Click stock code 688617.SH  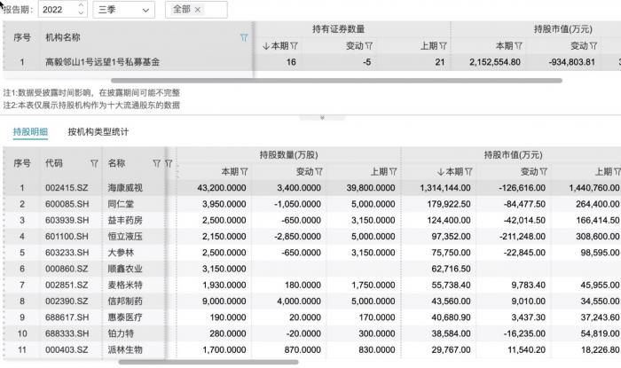pyautogui.click(x=67, y=317)
